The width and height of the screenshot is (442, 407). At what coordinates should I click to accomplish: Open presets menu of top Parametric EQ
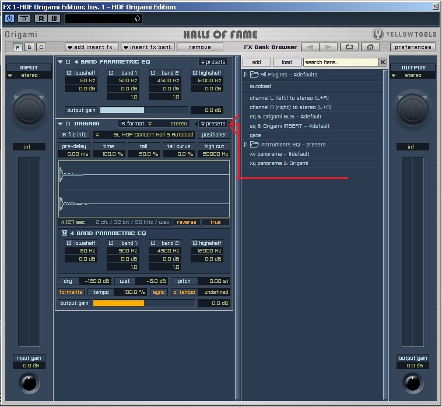point(213,62)
